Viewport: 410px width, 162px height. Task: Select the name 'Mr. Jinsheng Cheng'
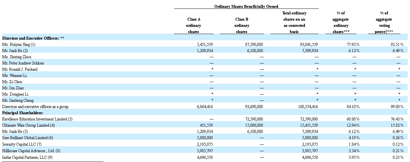18,100
